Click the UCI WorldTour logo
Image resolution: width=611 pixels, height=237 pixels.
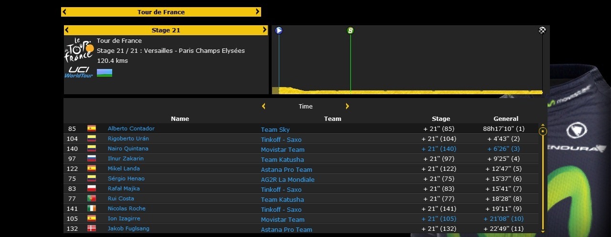tap(79, 72)
